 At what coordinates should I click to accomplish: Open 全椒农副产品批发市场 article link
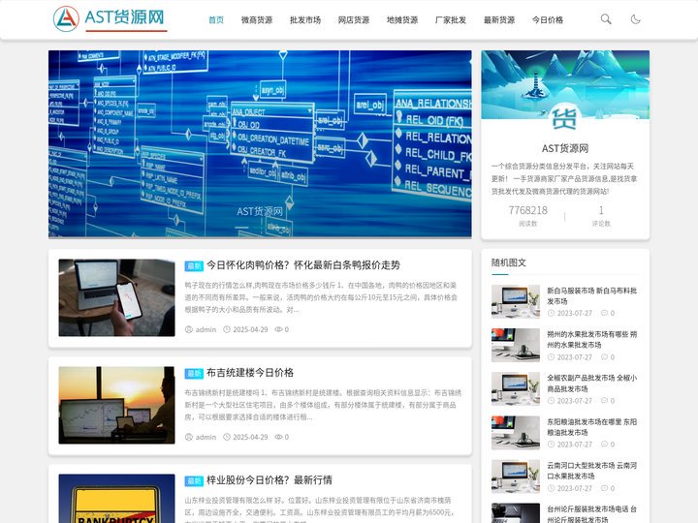(x=592, y=384)
